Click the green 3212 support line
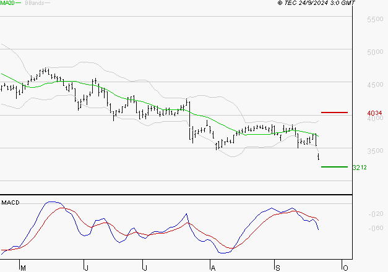Image resolution: width=388 pixels, height=272 pixels. (334, 167)
